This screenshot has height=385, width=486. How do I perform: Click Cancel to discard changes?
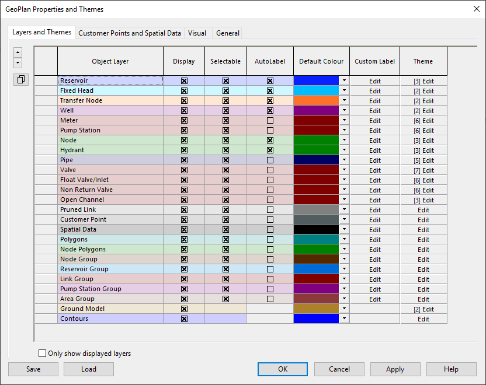[339, 369]
